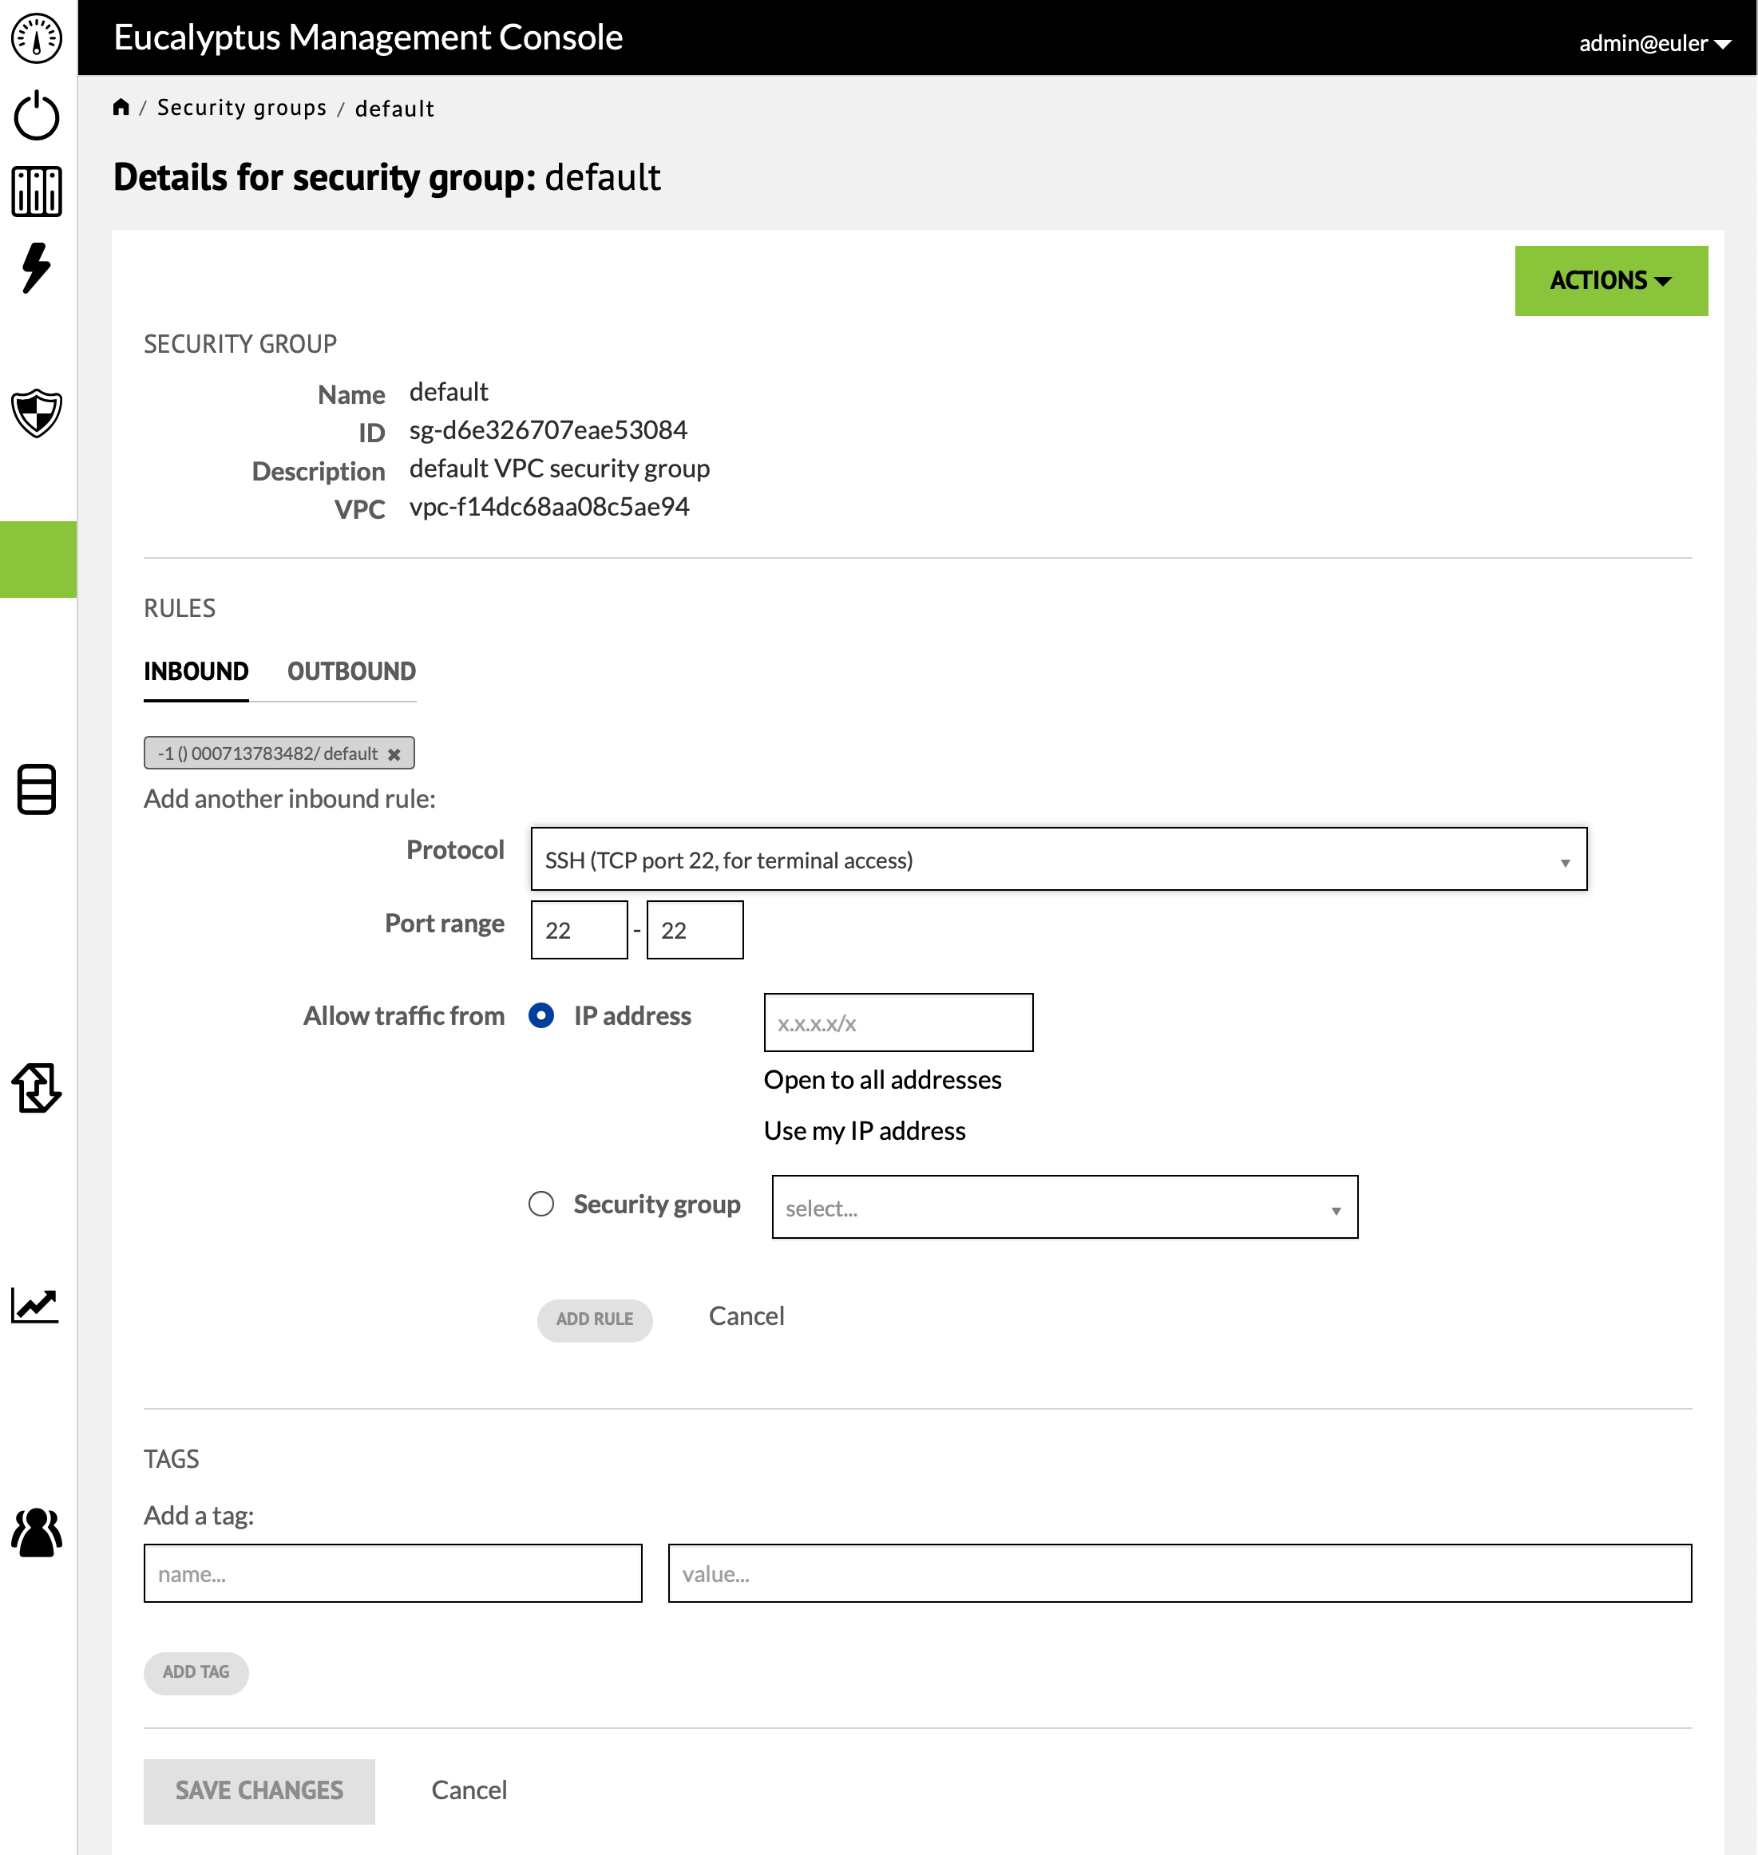Focus the tag name field
1758x1855 pixels.
(393, 1574)
